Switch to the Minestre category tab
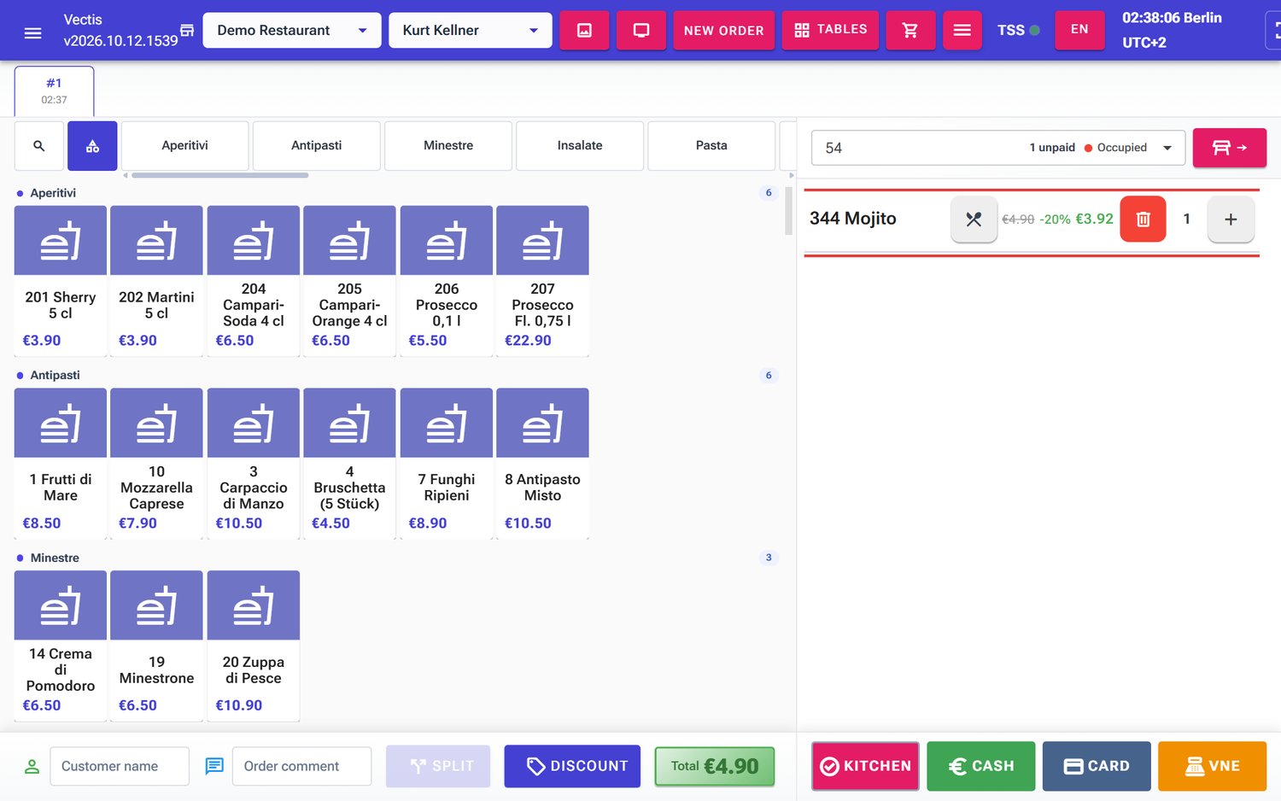The height and width of the screenshot is (801, 1281). point(448,146)
